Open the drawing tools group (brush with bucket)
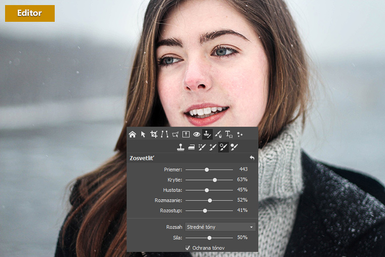Image resolution: width=385 pixels, height=257 pixels. click(x=218, y=134)
